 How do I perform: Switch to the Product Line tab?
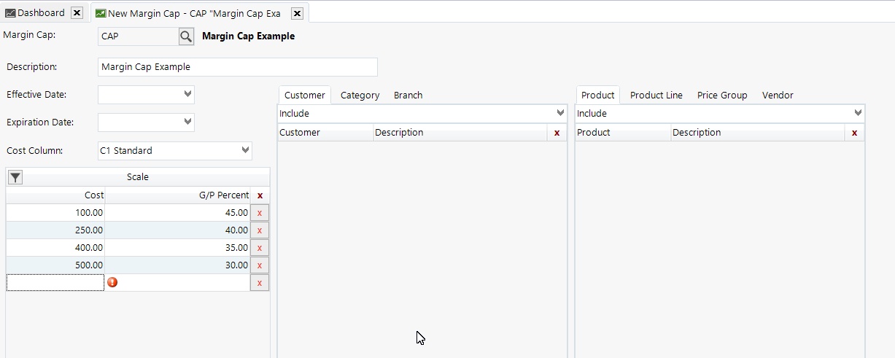[x=656, y=96]
